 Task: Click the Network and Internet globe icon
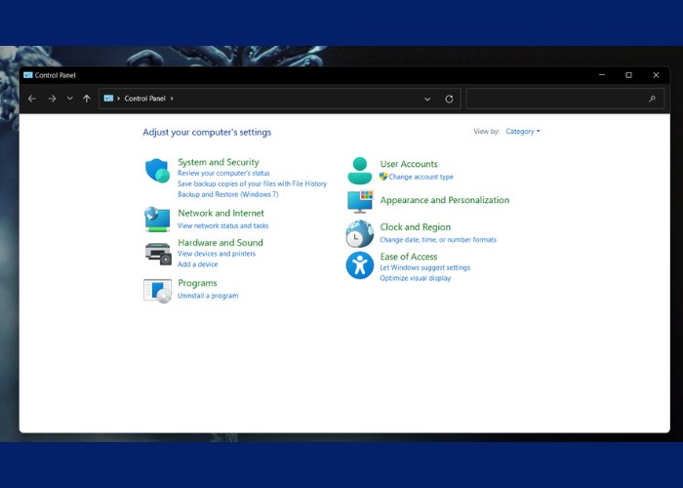pos(157,219)
